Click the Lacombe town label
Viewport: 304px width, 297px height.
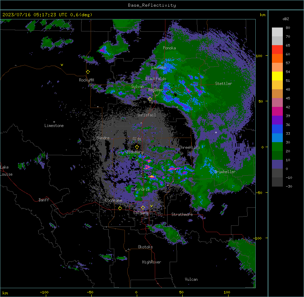pos(159,67)
